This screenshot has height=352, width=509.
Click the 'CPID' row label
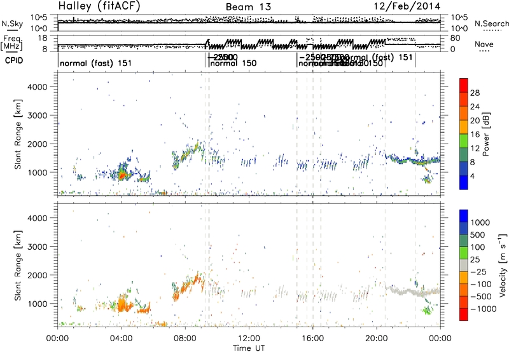pos(14,60)
